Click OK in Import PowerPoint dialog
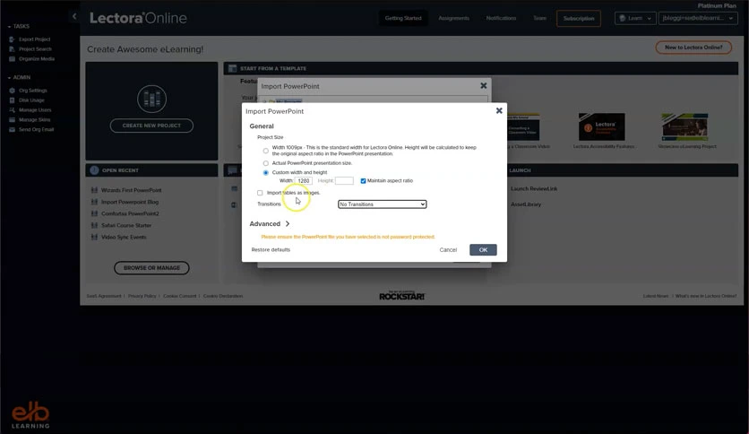This screenshot has width=749, height=434. tap(483, 250)
